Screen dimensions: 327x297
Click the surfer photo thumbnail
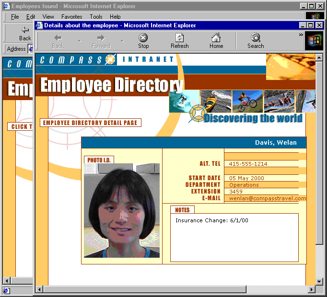[x=184, y=101]
